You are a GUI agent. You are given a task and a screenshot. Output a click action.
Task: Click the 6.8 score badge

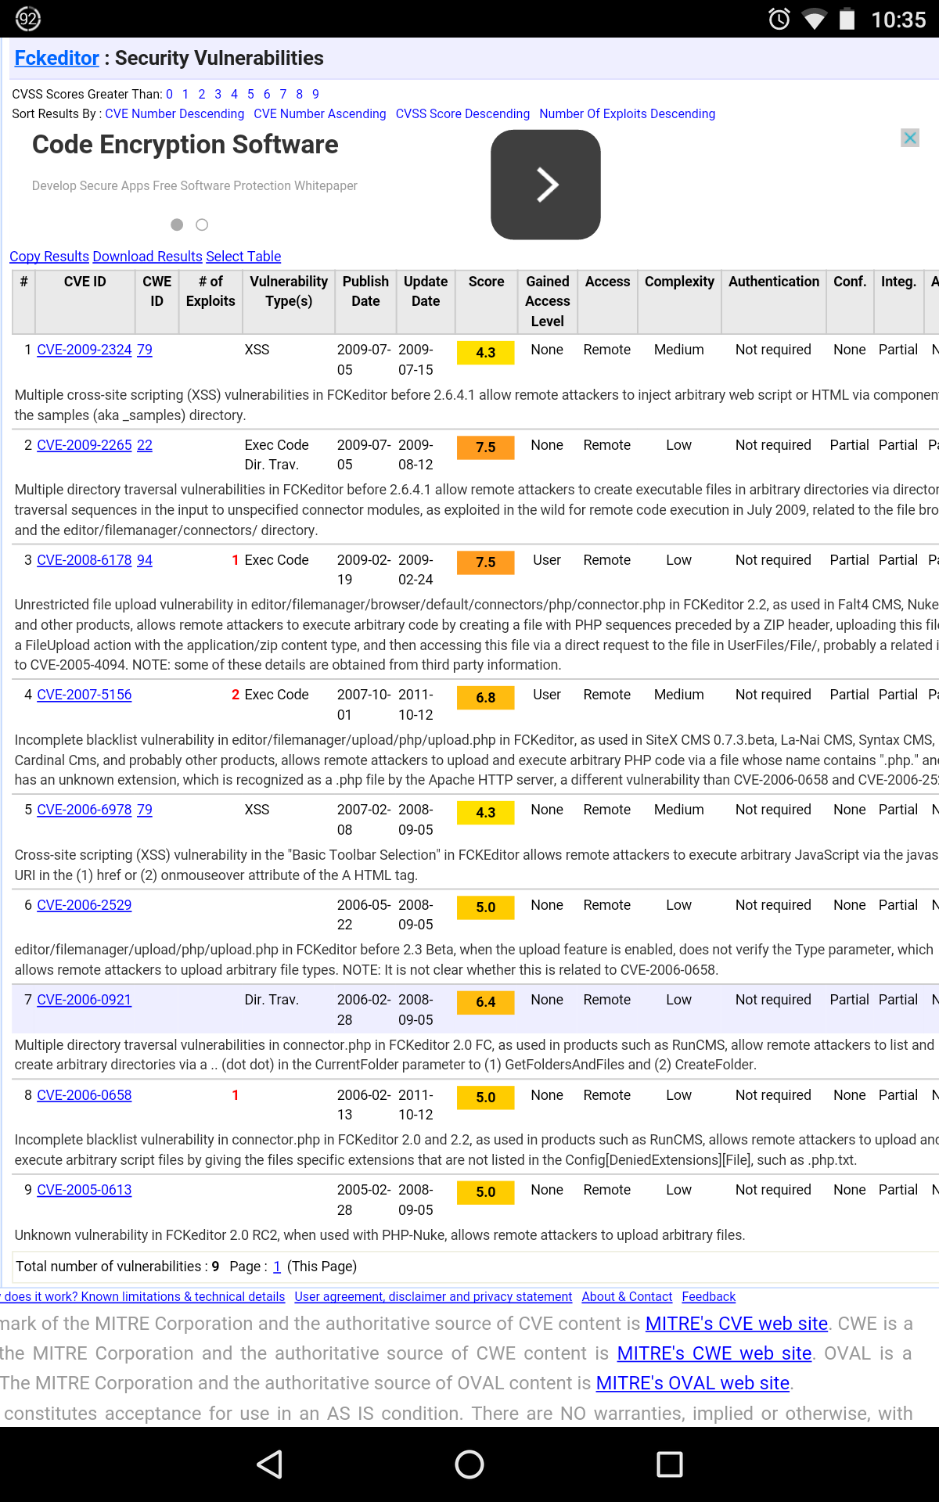pyautogui.click(x=485, y=698)
